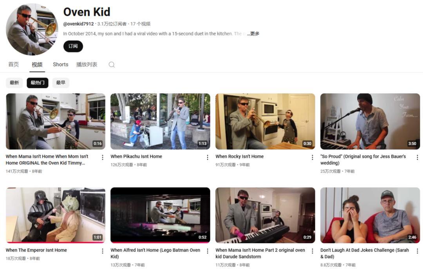
Task: Open options for Dad Jokes Challenge video
Action: [417, 251]
